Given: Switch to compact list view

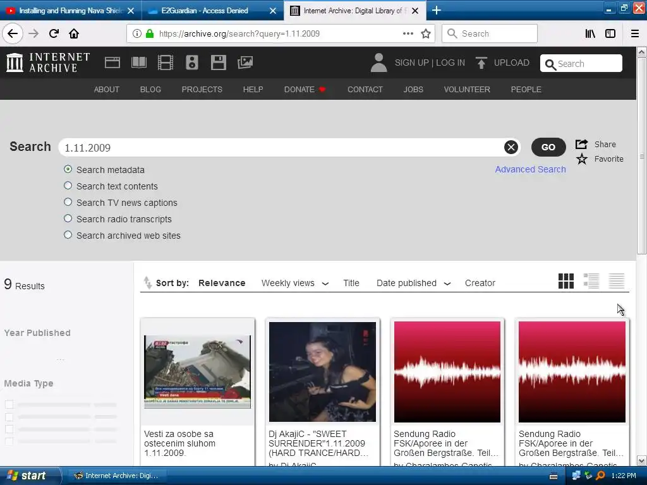Looking at the screenshot, I should 617,281.
